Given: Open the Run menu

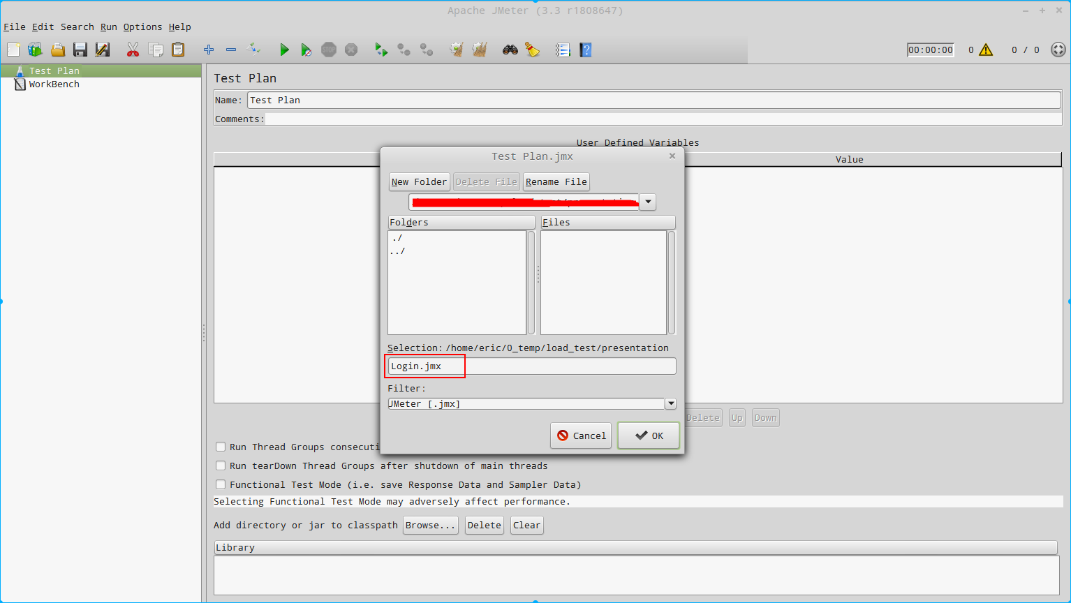Looking at the screenshot, I should pos(109,27).
